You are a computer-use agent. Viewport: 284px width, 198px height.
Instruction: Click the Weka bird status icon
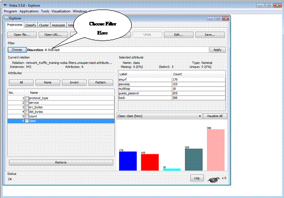[214, 179]
